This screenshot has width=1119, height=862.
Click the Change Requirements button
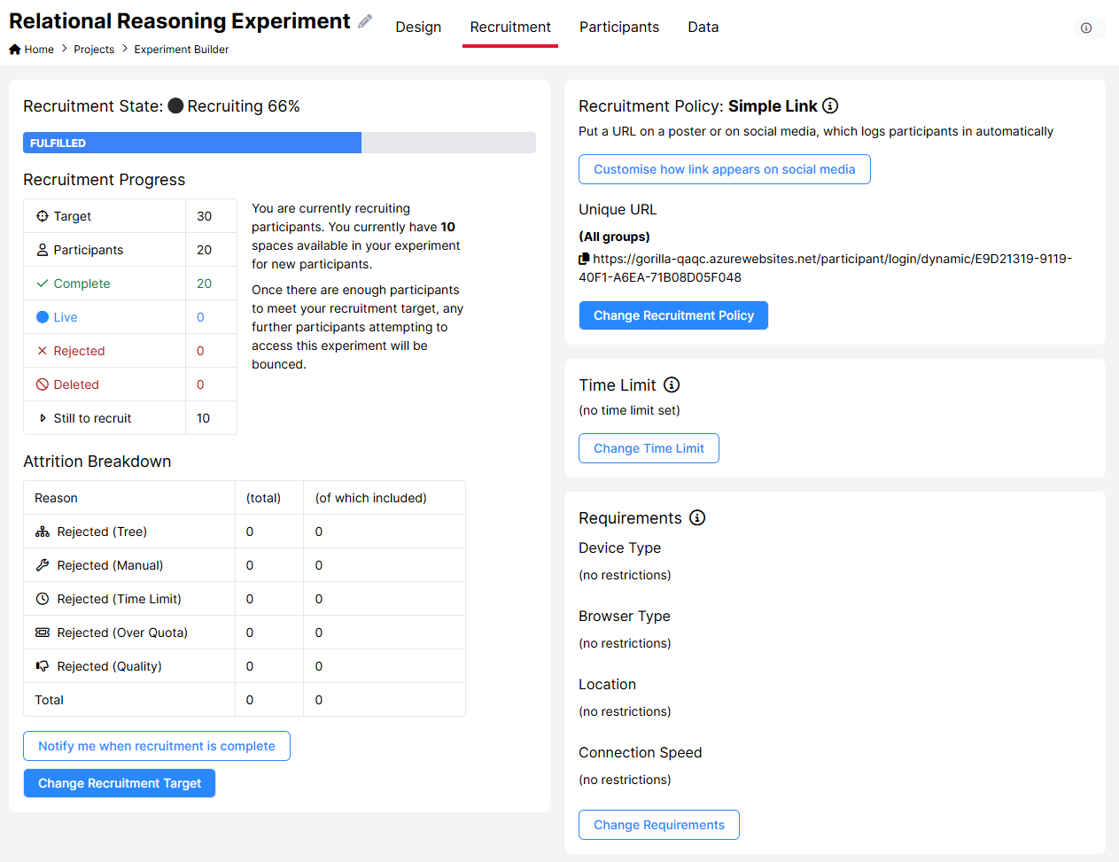click(x=659, y=825)
